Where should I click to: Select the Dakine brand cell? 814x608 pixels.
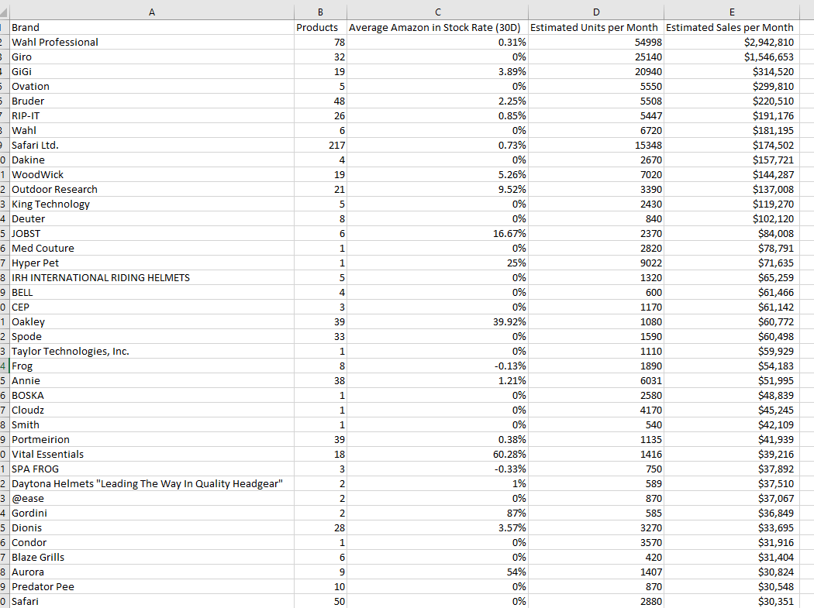(152, 160)
